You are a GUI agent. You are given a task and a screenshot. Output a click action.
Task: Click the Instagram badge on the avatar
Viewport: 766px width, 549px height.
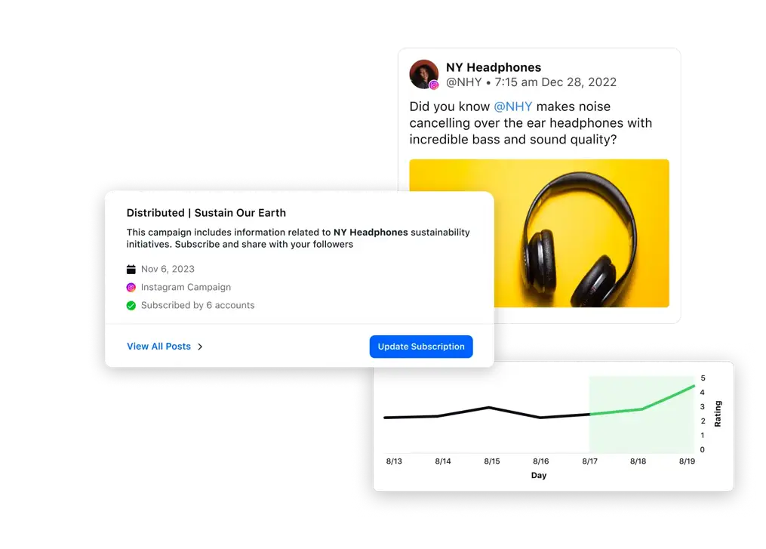click(x=434, y=85)
